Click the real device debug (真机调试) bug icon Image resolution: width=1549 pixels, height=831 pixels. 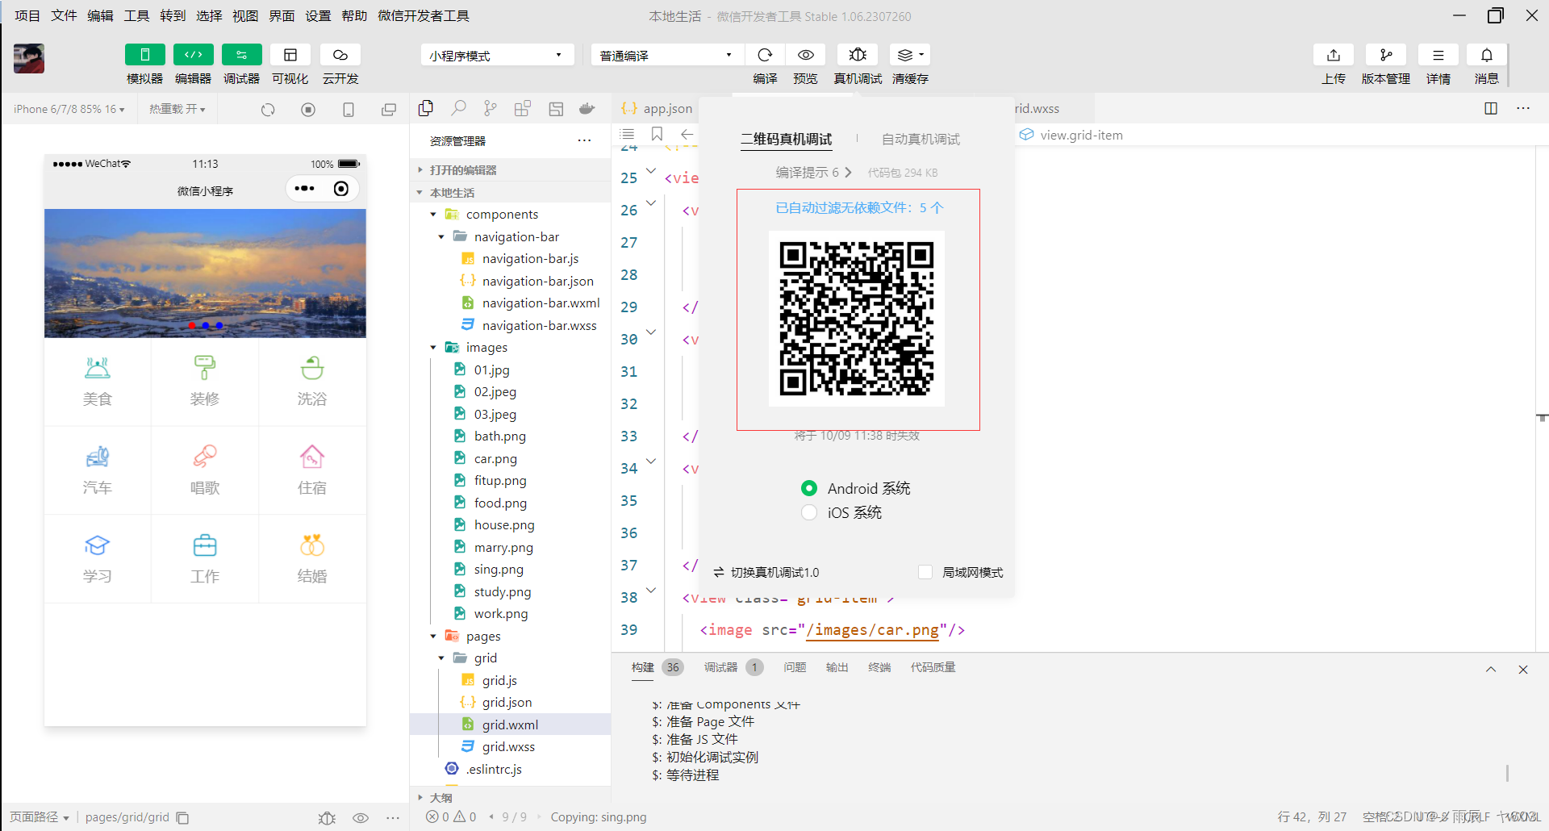point(858,55)
